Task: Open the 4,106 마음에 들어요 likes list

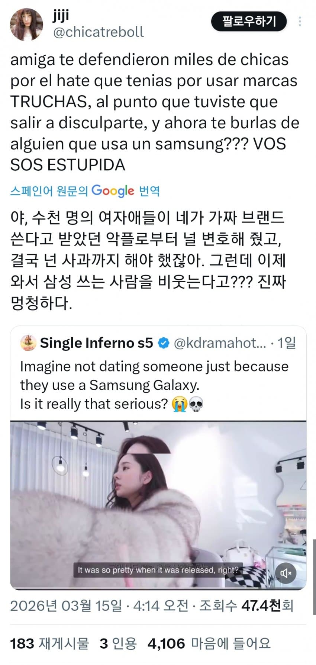Action: coord(209,643)
